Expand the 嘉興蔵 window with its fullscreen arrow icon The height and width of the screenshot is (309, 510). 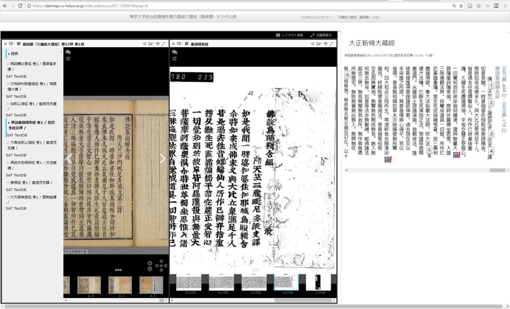point(163,44)
